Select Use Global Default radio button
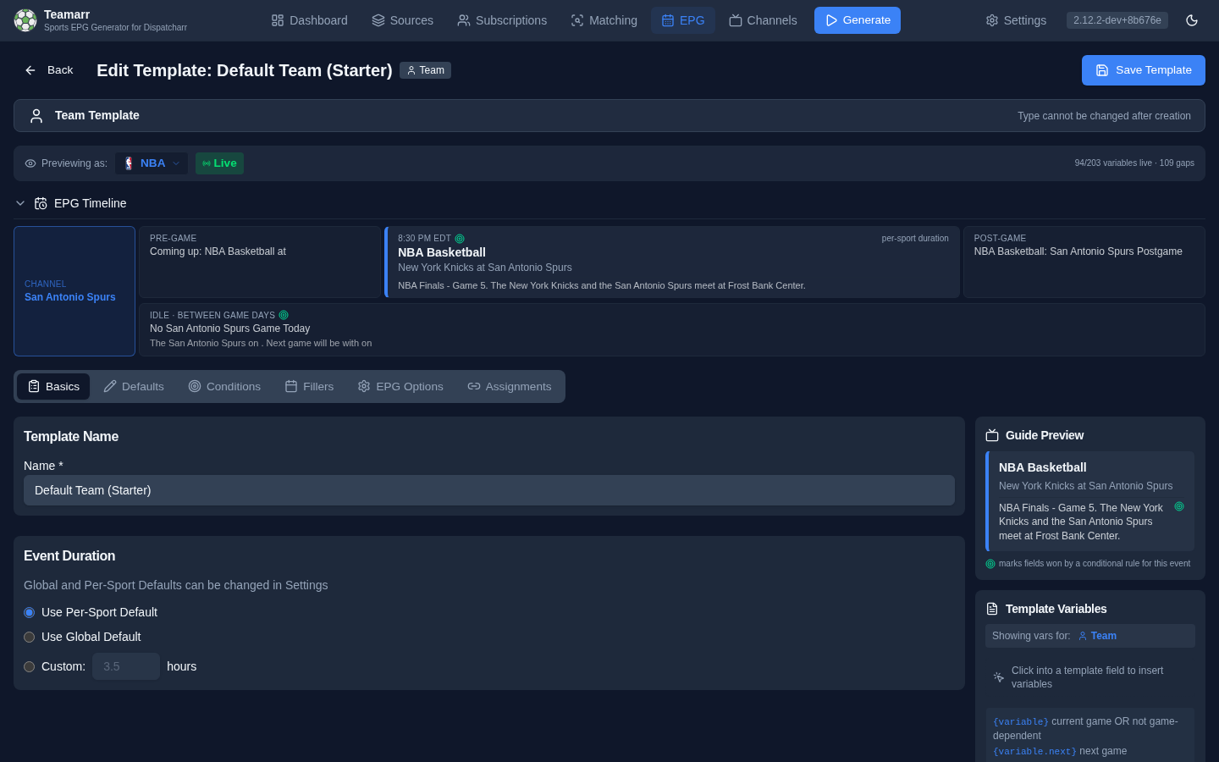The image size is (1219, 762). 30,637
